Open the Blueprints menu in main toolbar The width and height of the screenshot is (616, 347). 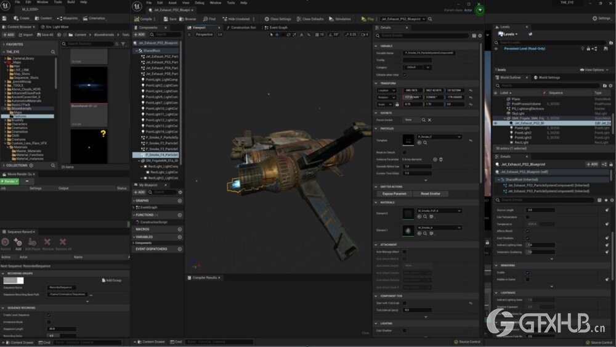pos(68,18)
